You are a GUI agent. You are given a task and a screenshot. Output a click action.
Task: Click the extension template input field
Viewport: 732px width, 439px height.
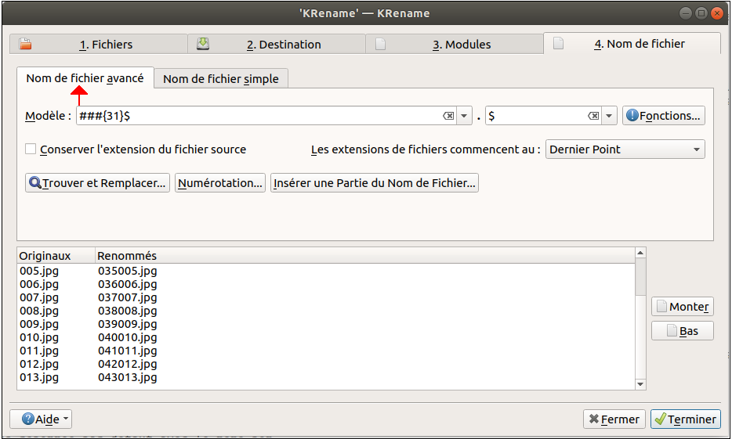pyautogui.click(x=536, y=116)
